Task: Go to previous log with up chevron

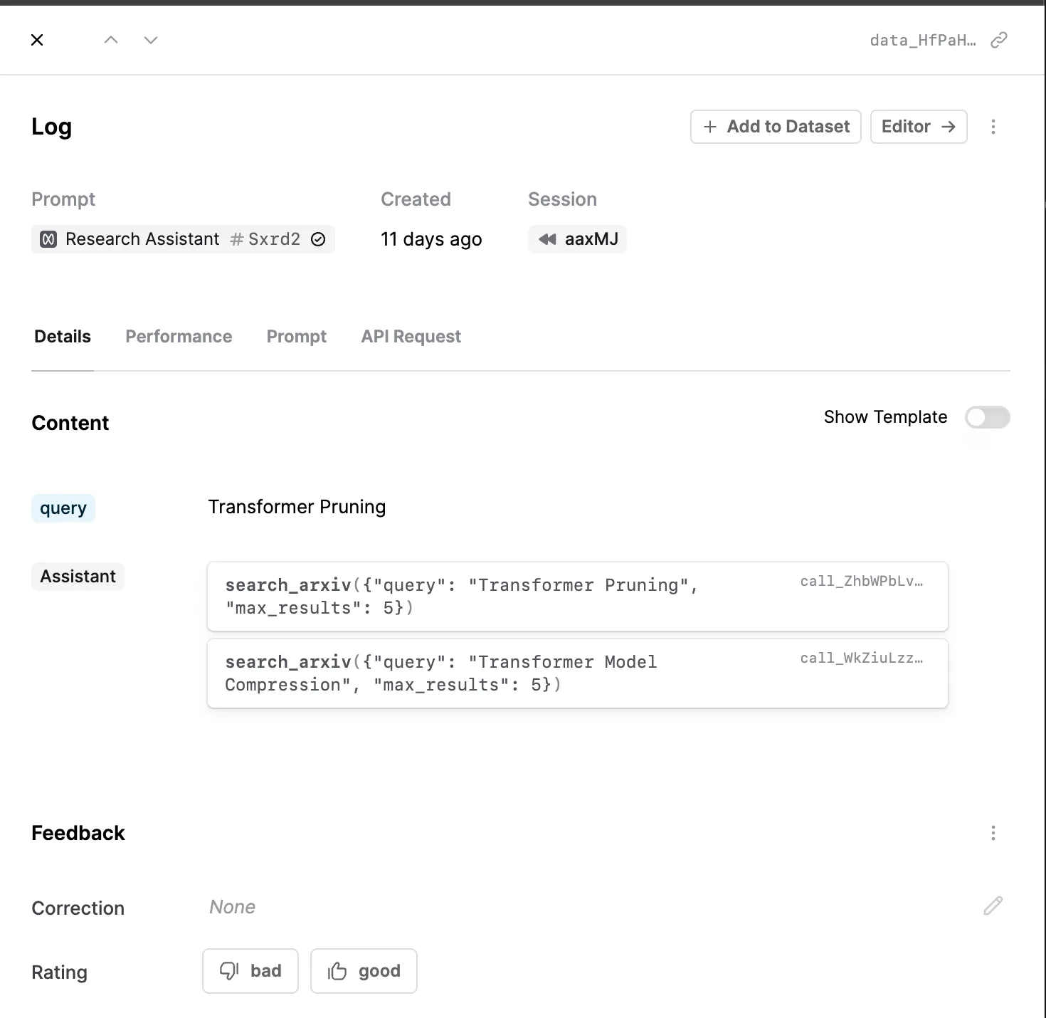Action: (x=111, y=40)
